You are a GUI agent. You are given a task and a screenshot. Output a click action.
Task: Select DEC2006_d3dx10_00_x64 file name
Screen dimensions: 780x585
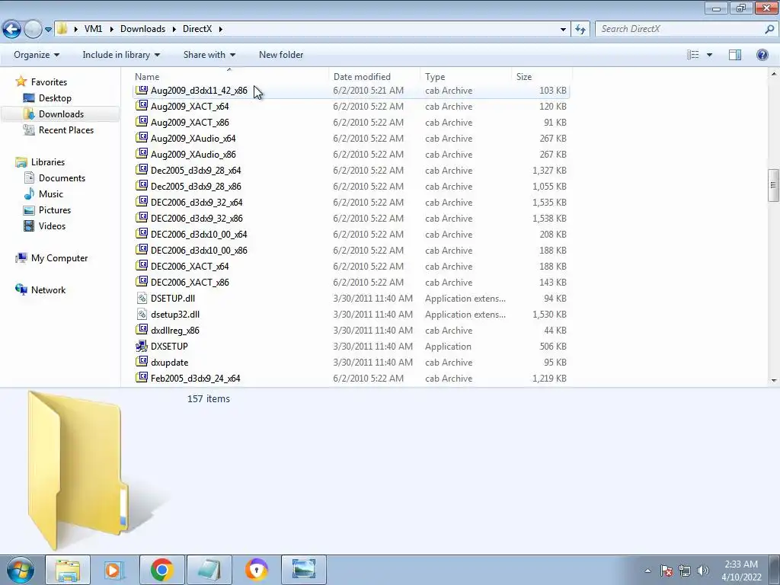[x=199, y=235]
